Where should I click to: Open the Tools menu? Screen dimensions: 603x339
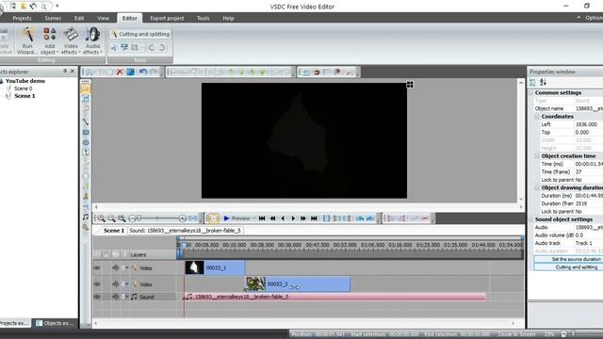(204, 18)
